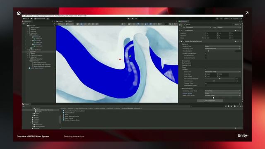The image size is (265, 149).
Task: Click the Pause button in toolbar
Action: [x=132, y=19]
